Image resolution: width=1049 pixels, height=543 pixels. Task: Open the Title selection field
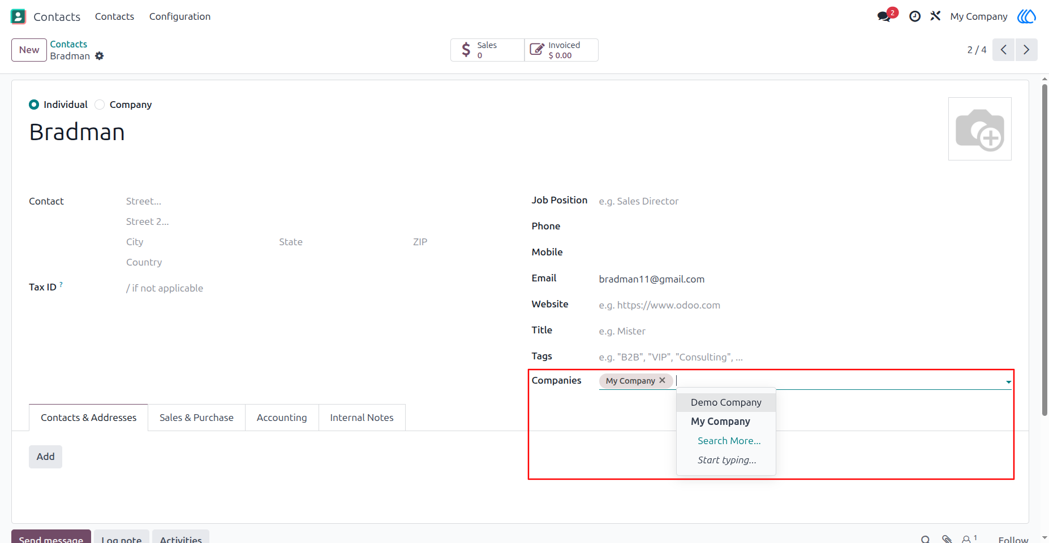click(x=805, y=331)
